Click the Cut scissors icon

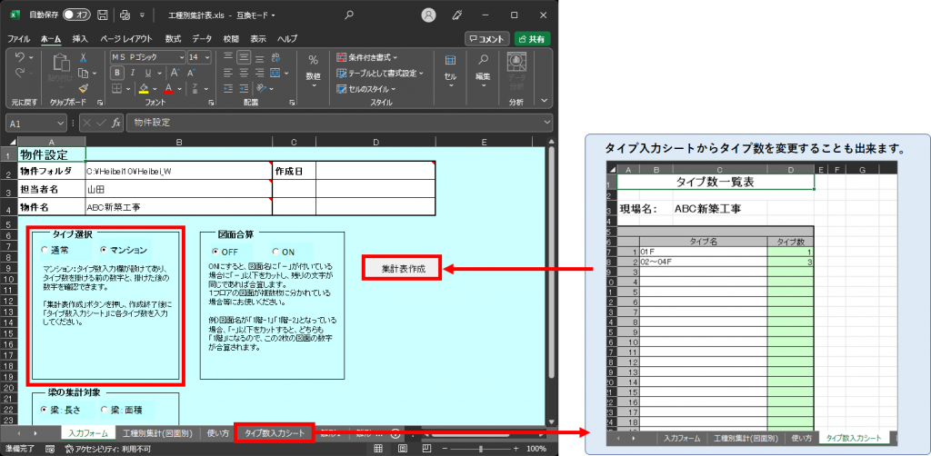pos(83,56)
